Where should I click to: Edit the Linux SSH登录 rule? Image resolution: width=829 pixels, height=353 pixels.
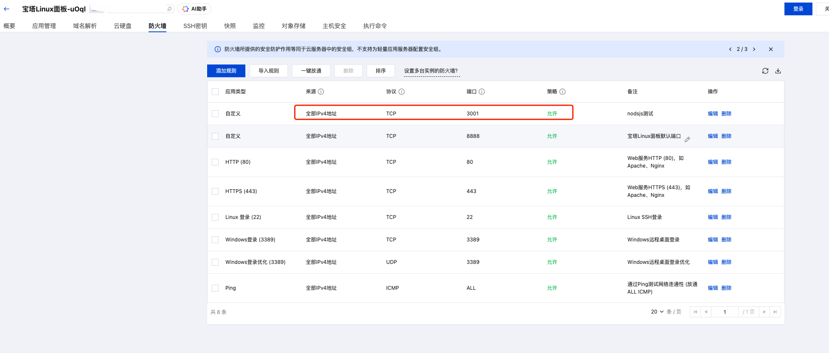pos(713,217)
